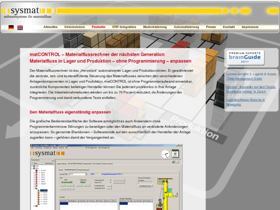Open the Supply Excellence Infotag in Zürich link
This screenshot has width=280, height=210.
[251, 89]
